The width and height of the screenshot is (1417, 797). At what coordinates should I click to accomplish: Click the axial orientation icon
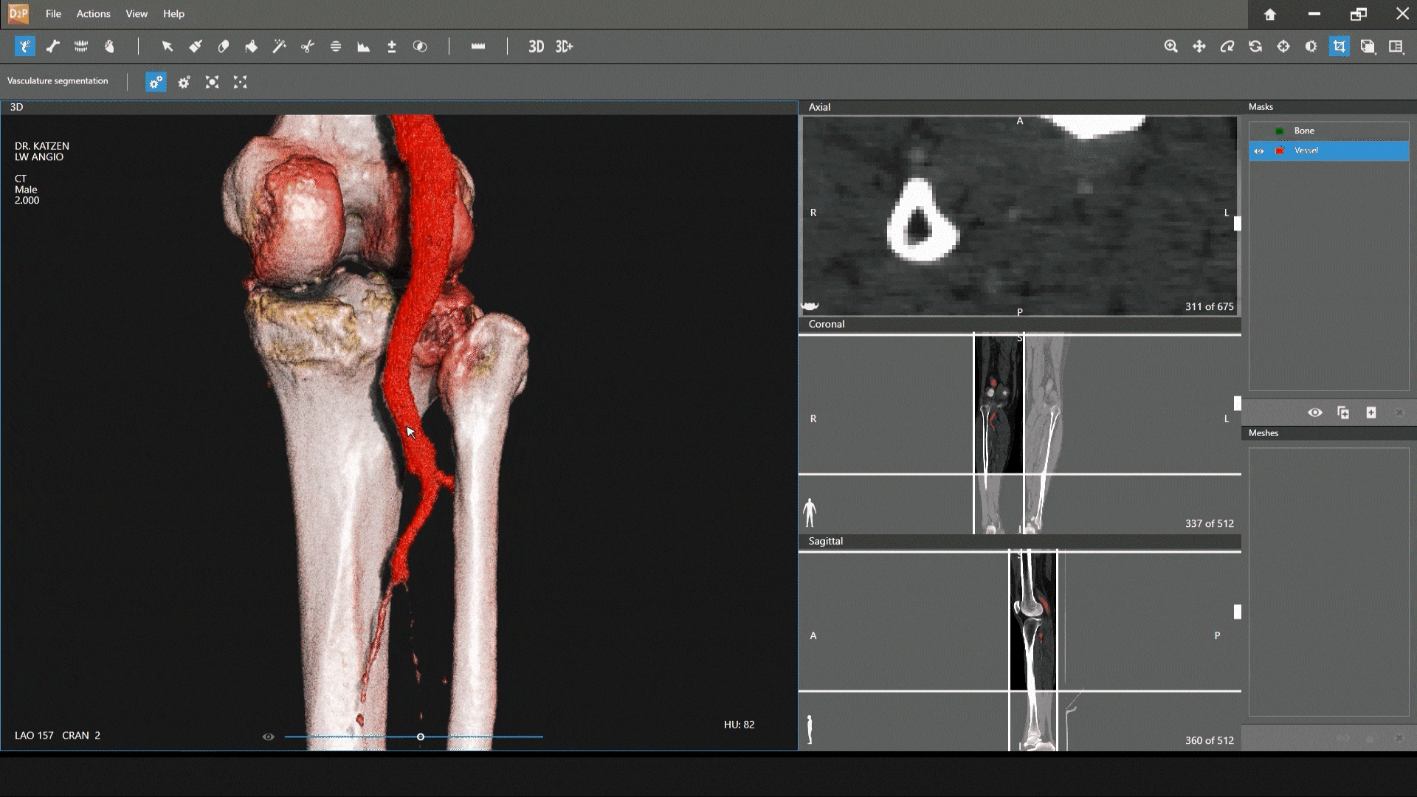point(810,306)
